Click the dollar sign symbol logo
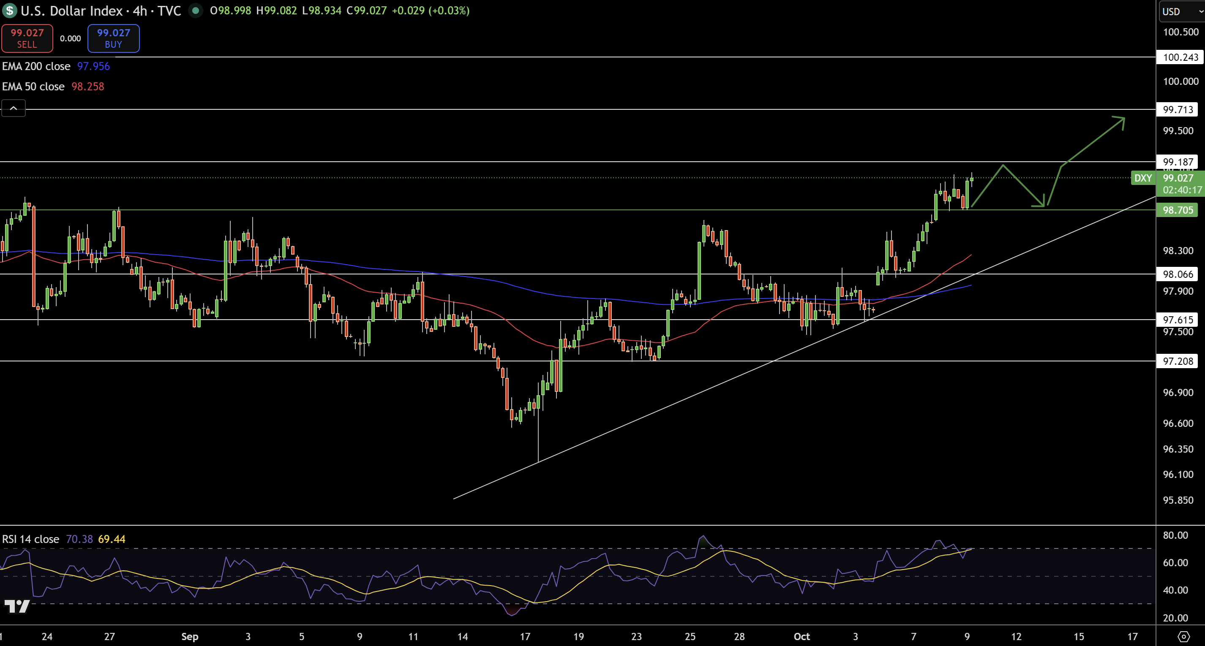 point(9,10)
